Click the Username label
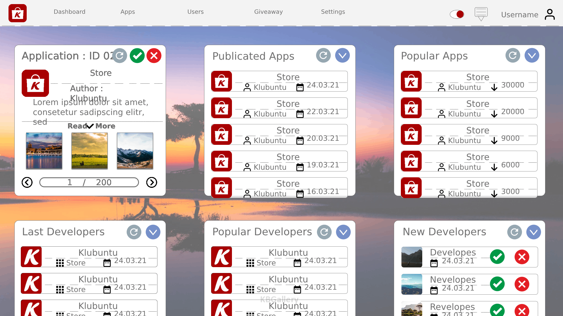 pyautogui.click(x=519, y=15)
